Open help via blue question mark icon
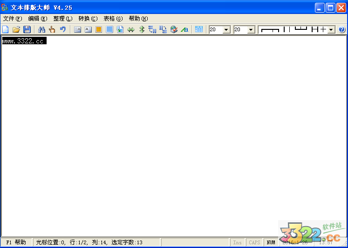 [x=342, y=29]
